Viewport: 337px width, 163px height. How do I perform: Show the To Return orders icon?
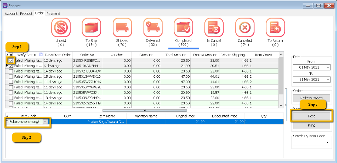click(x=275, y=28)
